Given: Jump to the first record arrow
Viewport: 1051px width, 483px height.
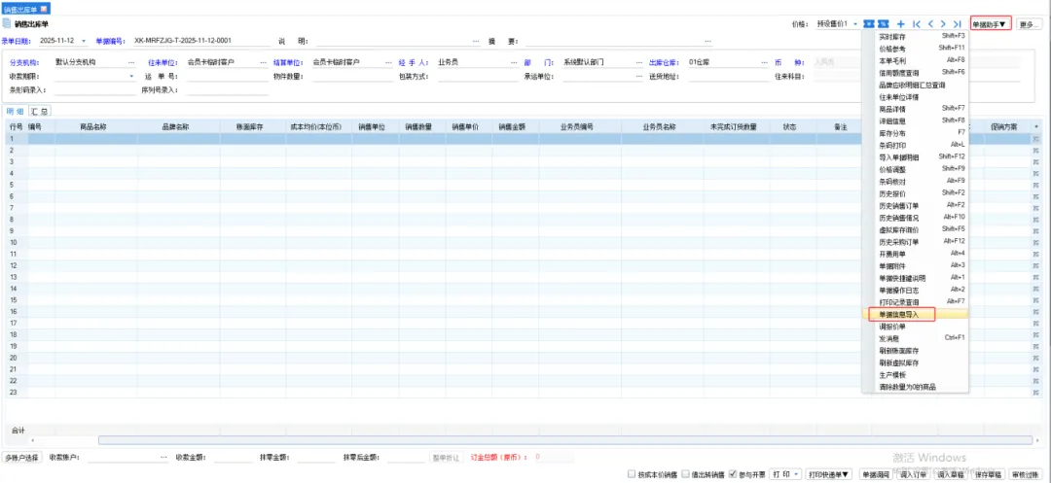Looking at the screenshot, I should (915, 23).
